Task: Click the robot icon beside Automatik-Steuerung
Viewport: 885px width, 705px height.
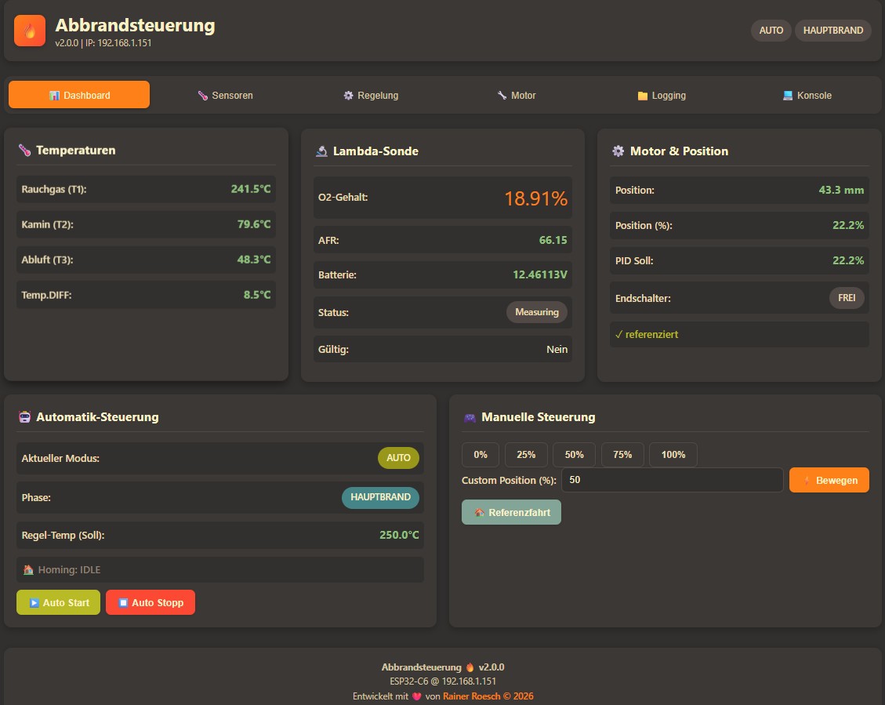Action: 25,417
